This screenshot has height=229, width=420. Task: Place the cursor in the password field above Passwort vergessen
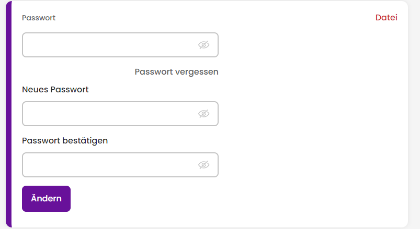[120, 45]
